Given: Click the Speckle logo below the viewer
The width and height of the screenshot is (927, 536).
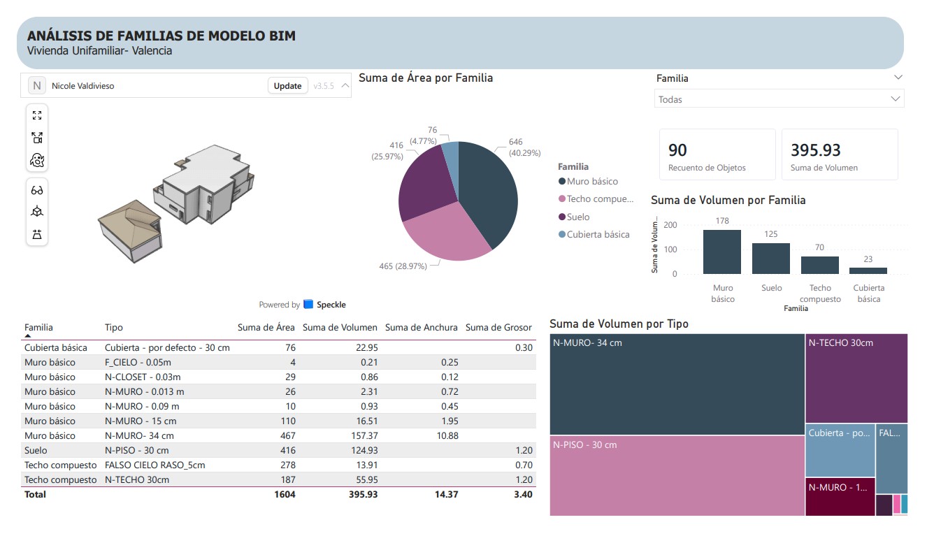Looking at the screenshot, I should (x=308, y=305).
